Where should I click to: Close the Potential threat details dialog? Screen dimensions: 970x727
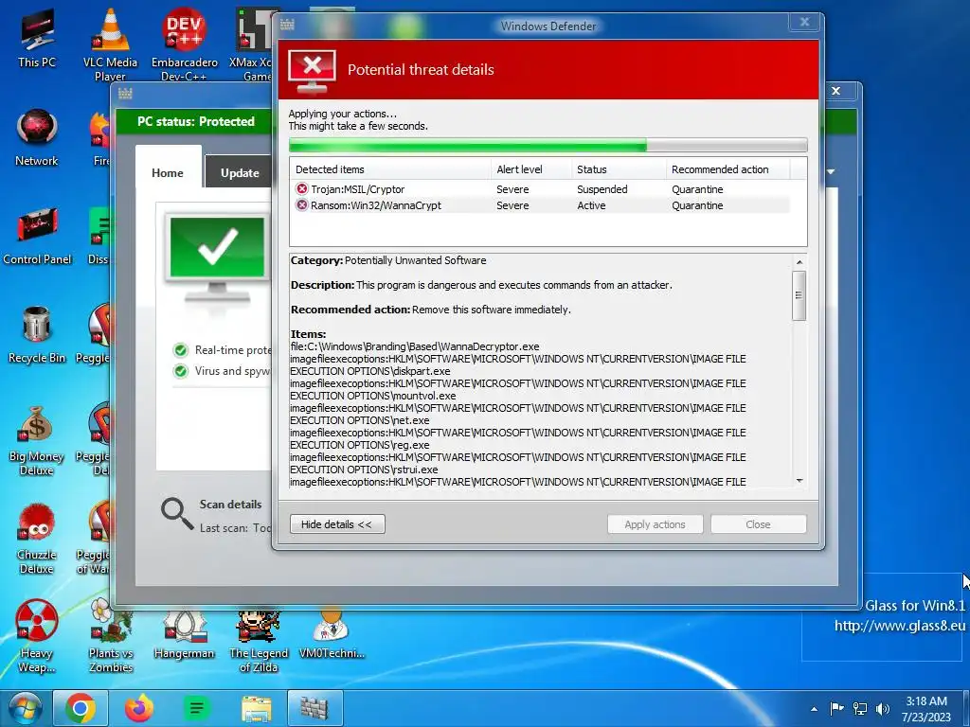point(805,23)
